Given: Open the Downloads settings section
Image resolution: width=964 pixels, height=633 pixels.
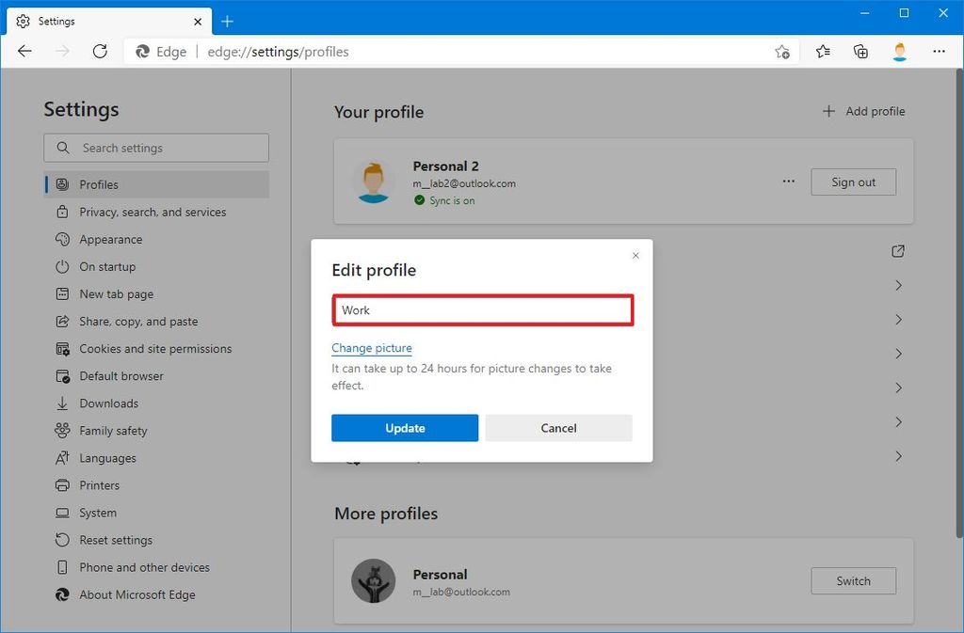Looking at the screenshot, I should 106,403.
